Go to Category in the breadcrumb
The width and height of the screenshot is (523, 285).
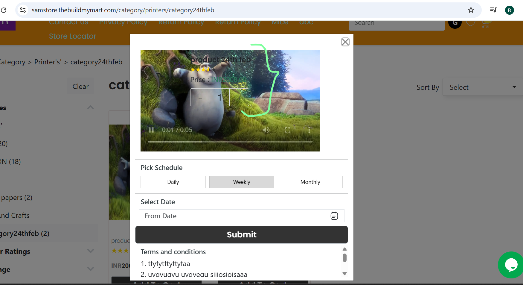[x=13, y=62]
